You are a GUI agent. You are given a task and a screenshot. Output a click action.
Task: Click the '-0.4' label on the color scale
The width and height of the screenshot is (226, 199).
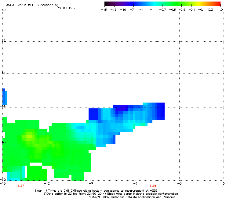192,10
